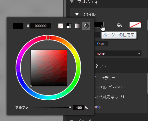Click the alpha percentage field showing 100
The width and height of the screenshot is (148, 121).
pos(79,108)
